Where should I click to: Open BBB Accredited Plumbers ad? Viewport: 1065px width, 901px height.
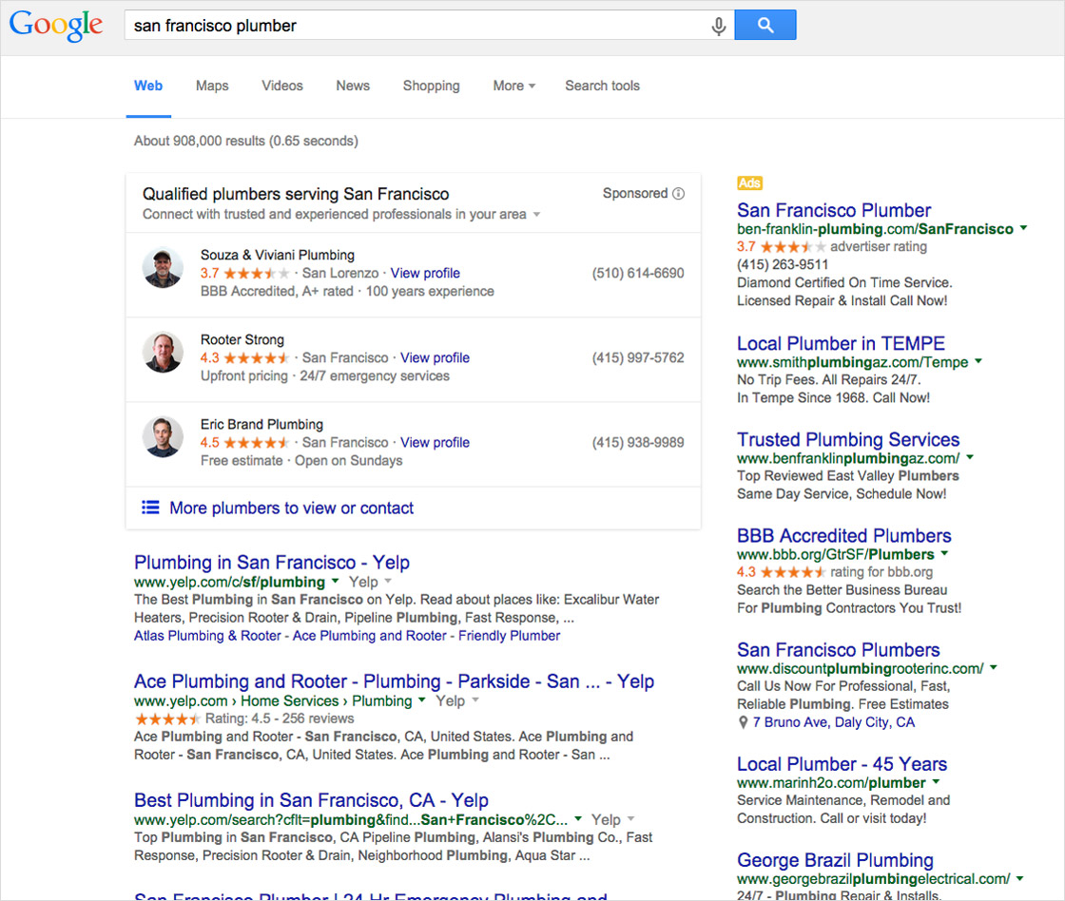click(844, 536)
